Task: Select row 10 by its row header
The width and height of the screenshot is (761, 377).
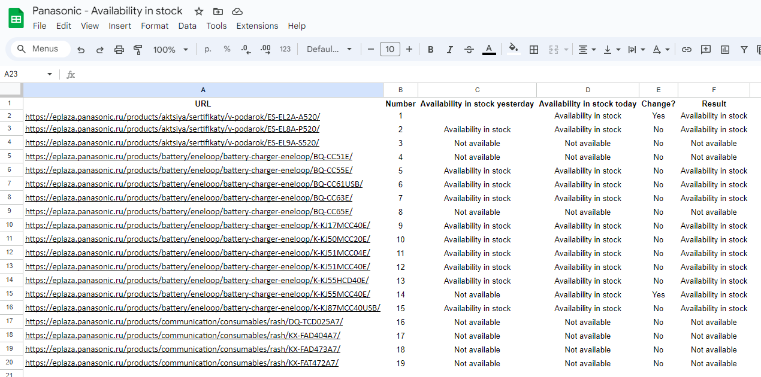Action: (x=11, y=226)
